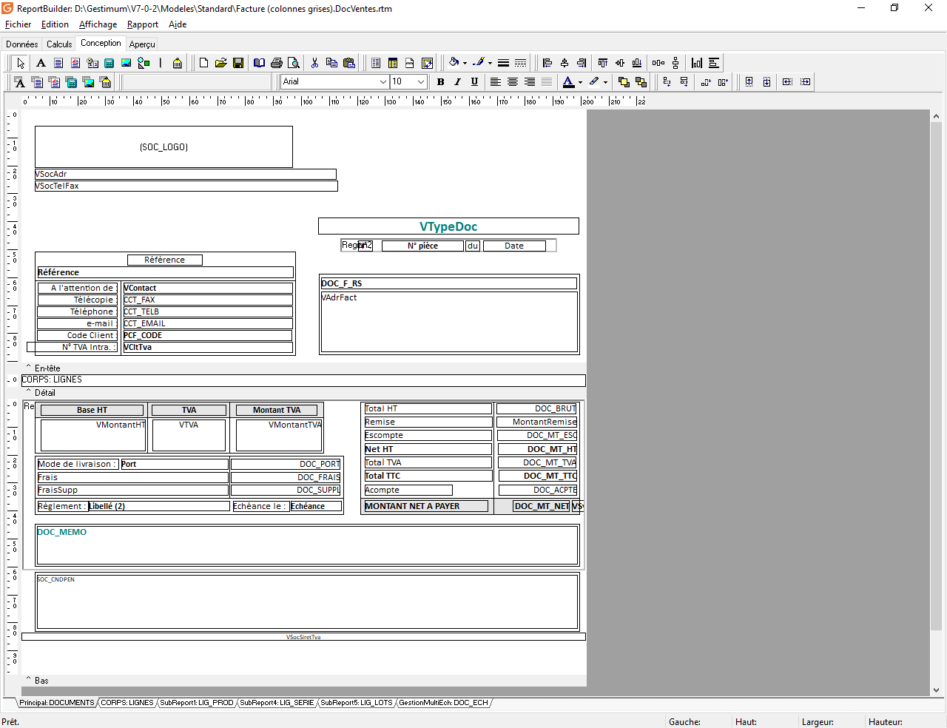
Task: Collapse the Détail band
Action: [x=29, y=392]
